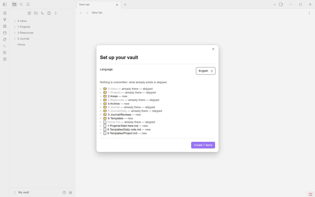Navigate back with left arrow

coord(81,13)
